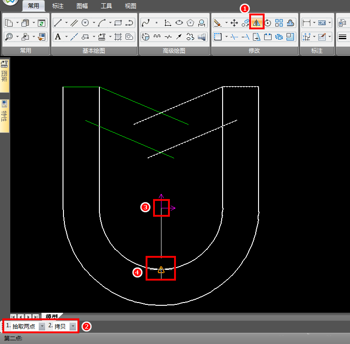350x344 pixels.
Task: Open the 拷贝 option dropdown
Action: (73, 326)
